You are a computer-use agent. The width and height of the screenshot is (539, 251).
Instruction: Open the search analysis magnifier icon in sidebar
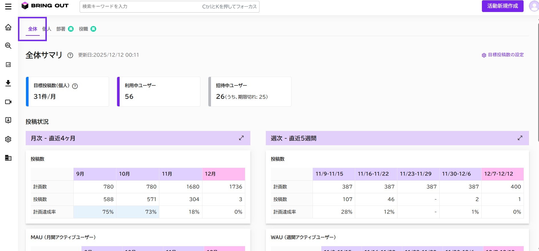coord(8,46)
